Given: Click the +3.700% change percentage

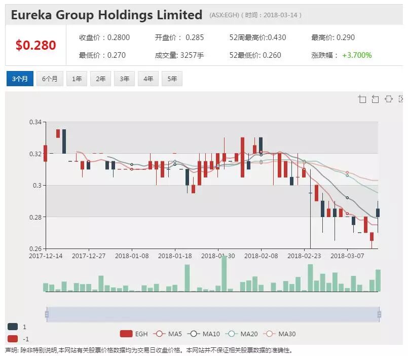Looking at the screenshot, I should (x=357, y=55).
